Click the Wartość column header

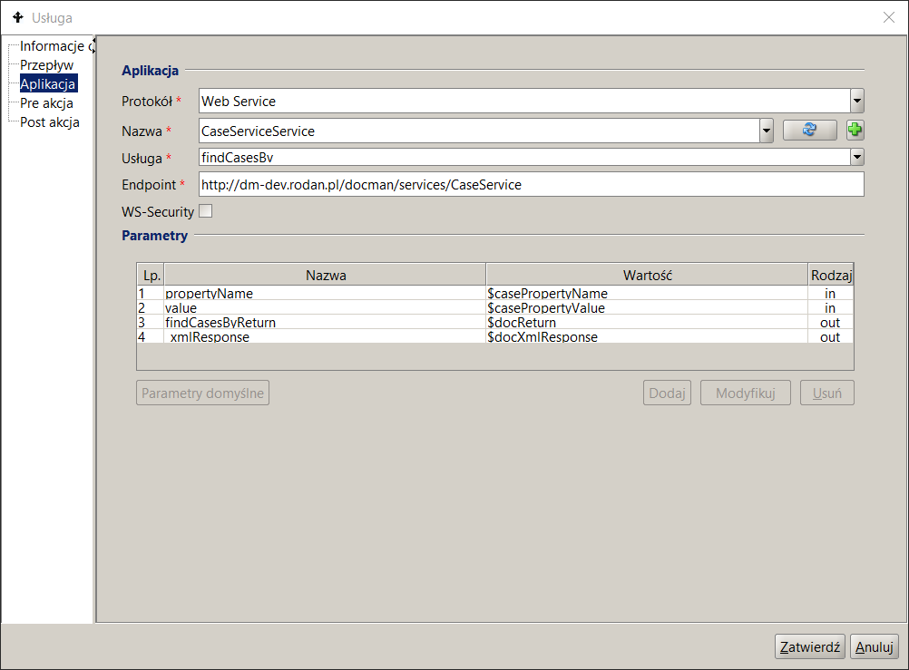(646, 275)
